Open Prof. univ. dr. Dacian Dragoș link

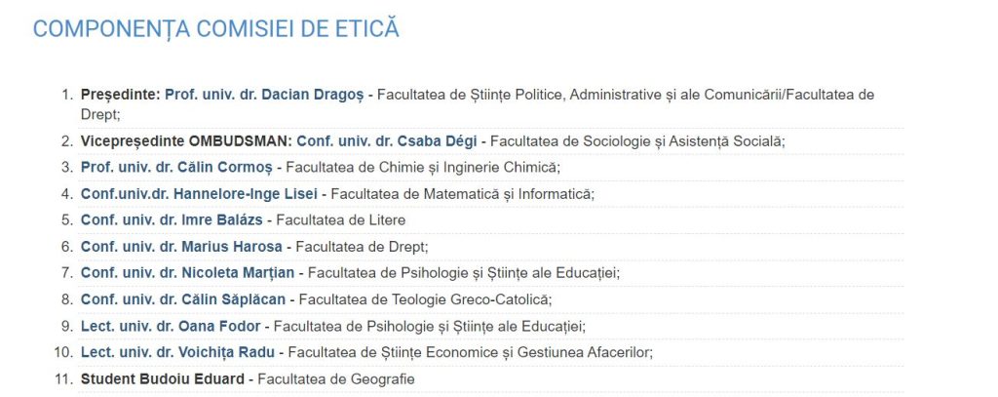click(264, 95)
